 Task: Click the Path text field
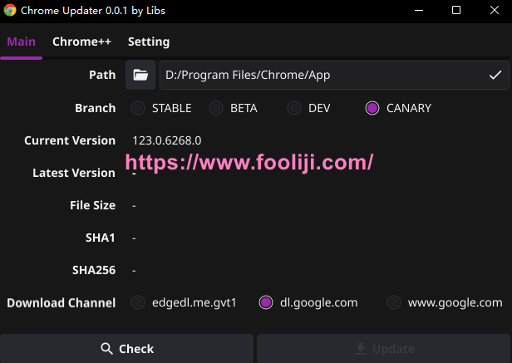point(320,75)
